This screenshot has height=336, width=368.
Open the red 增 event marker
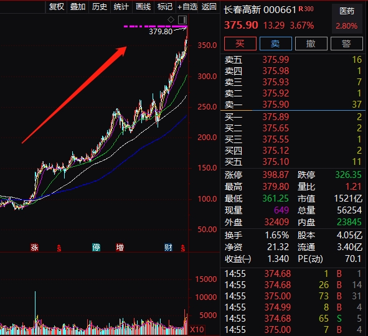pyautogui.click(x=120, y=248)
